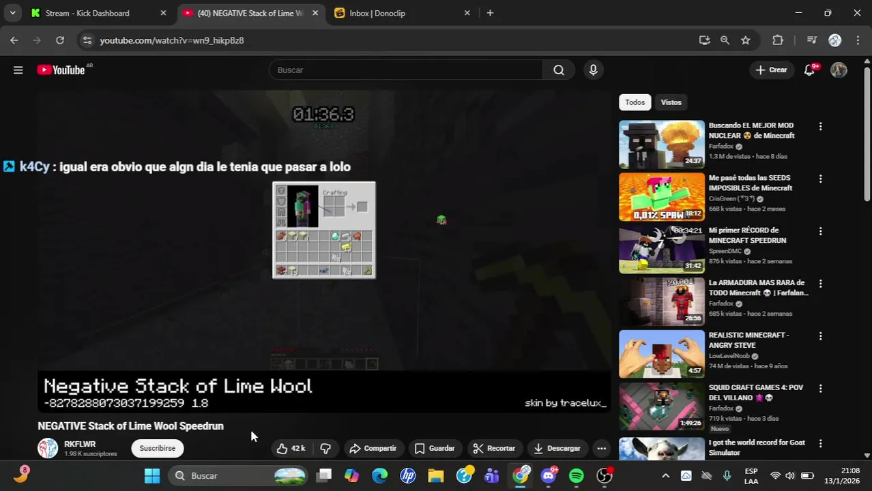
Task: Start voice search with microphone icon
Action: point(593,70)
